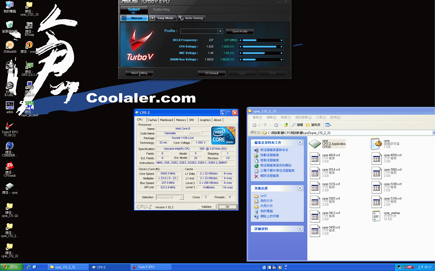
Task: Select the TurboV Auto Tuning mode
Action: [192, 18]
